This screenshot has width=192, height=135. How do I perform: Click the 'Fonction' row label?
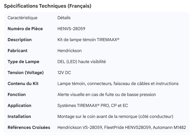[16, 94]
